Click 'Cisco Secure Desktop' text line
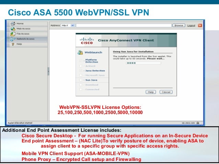This screenshot has width=219, height=164. click(x=115, y=136)
